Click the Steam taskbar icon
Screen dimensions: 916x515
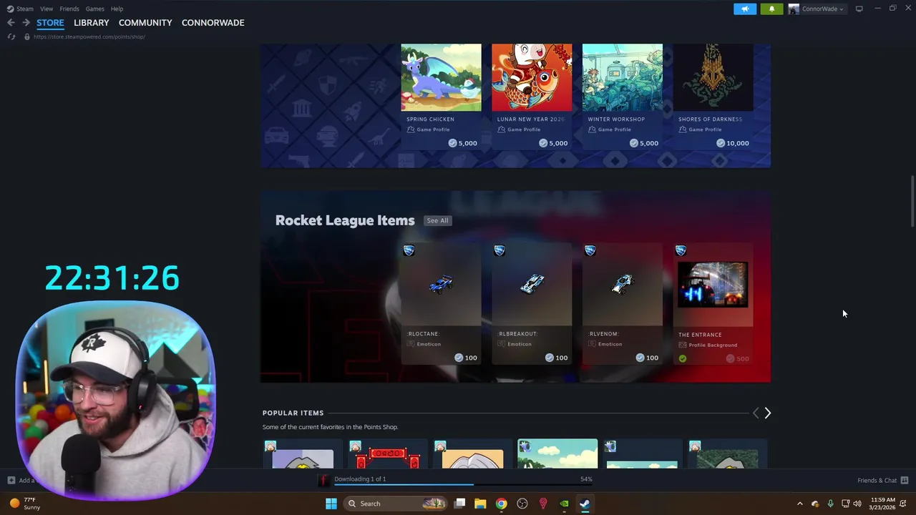click(585, 504)
